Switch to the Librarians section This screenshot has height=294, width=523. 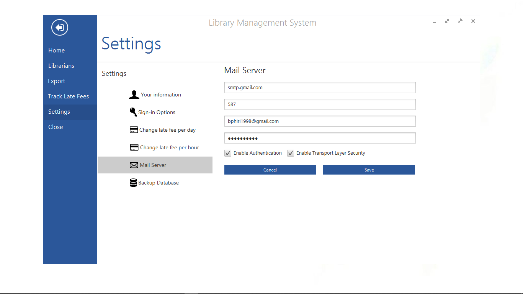61,65
